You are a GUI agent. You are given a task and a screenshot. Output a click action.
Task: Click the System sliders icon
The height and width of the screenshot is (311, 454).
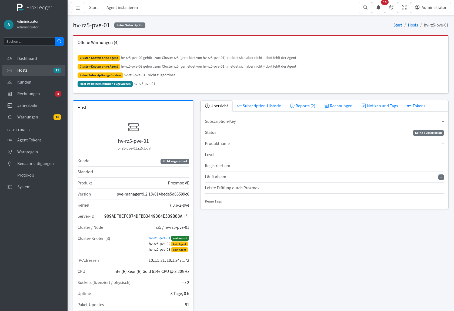pyautogui.click(x=10, y=187)
